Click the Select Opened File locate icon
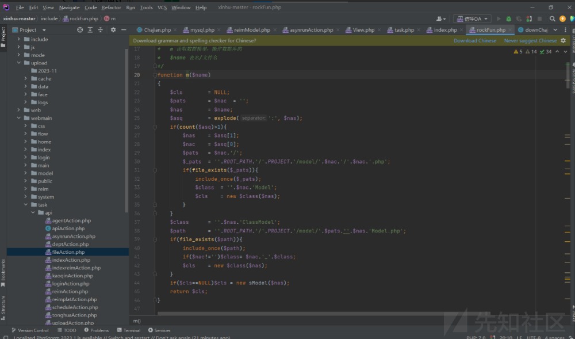Viewport: 575px width, 339px height. tap(80, 30)
